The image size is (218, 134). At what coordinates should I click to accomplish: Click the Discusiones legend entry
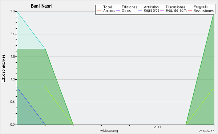click(173, 7)
